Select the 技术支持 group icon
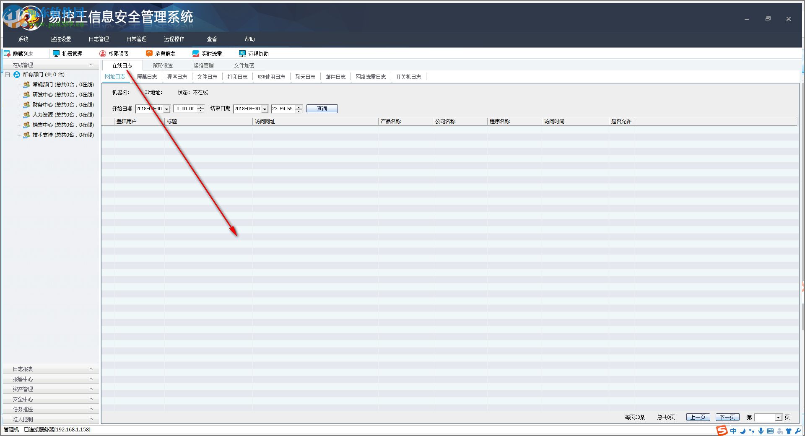The width and height of the screenshot is (805, 436). 26,135
